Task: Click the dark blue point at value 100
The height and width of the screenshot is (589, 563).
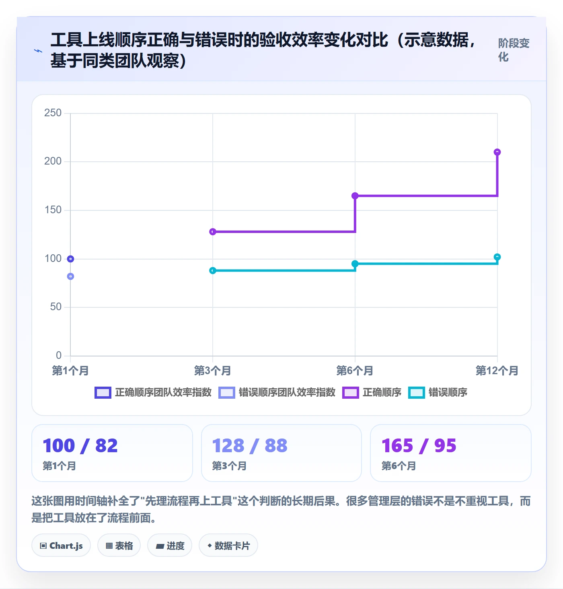Action: pyautogui.click(x=70, y=259)
